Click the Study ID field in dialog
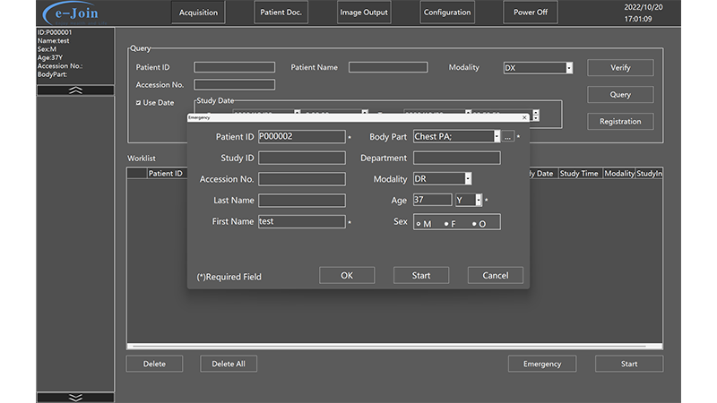Image resolution: width=717 pixels, height=403 pixels. [x=302, y=159]
